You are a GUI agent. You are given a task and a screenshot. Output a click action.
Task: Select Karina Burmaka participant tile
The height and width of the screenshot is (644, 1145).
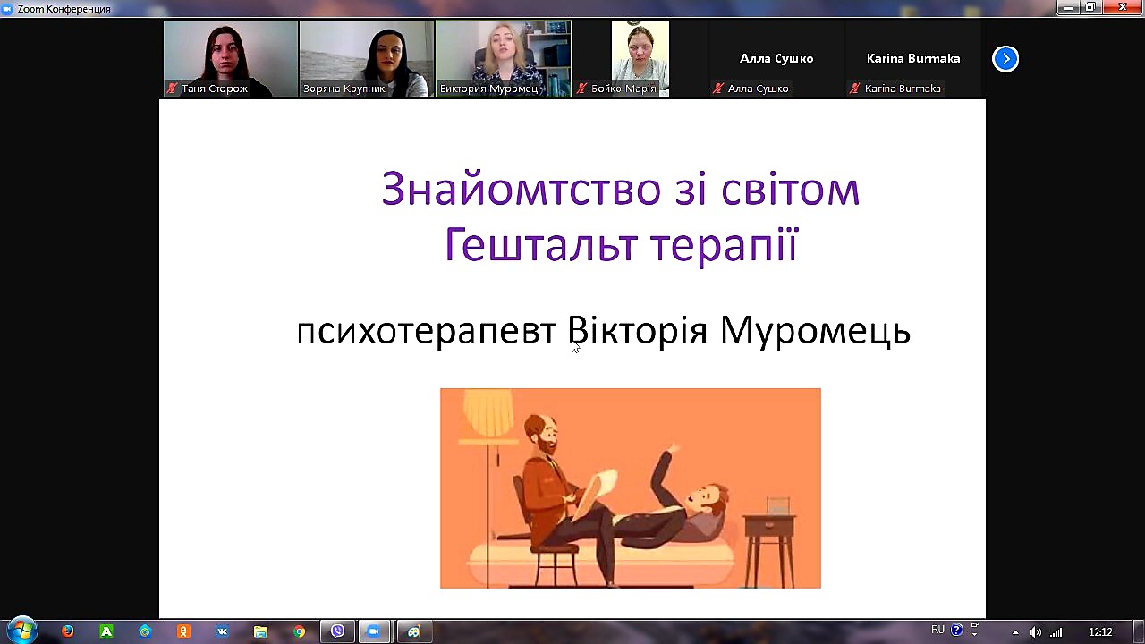(913, 58)
